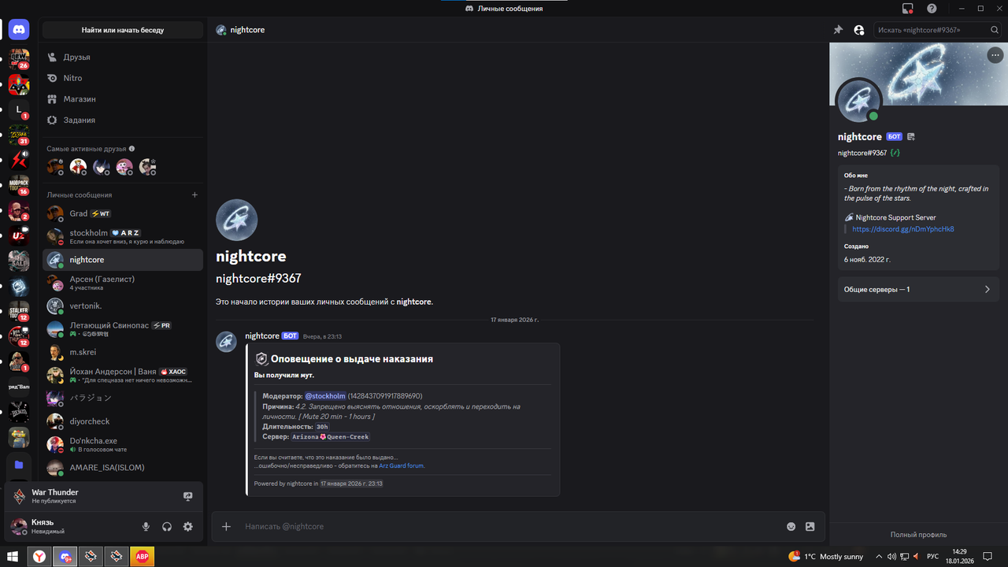Open weather widget '1°C Mostly sunny'

coord(825,557)
